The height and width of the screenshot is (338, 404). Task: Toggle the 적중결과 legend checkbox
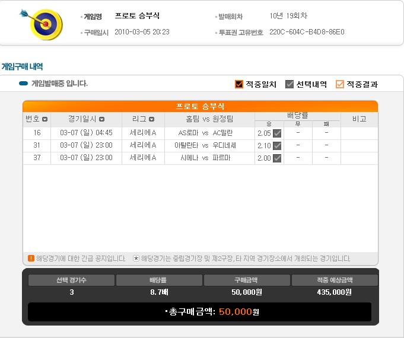pos(340,84)
